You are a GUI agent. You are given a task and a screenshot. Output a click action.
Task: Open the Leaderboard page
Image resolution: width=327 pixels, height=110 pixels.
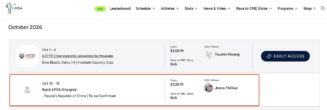tap(120, 9)
